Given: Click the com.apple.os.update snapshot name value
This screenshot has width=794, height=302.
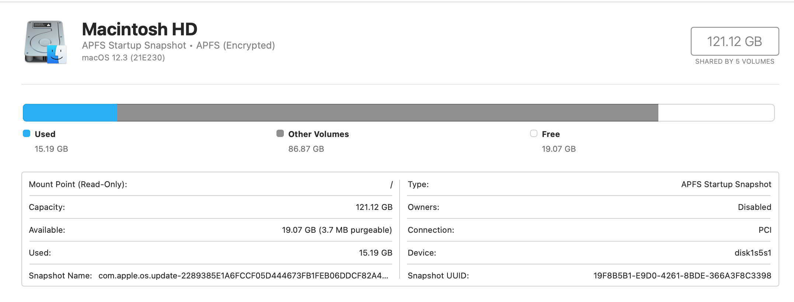Looking at the screenshot, I should pos(243,275).
